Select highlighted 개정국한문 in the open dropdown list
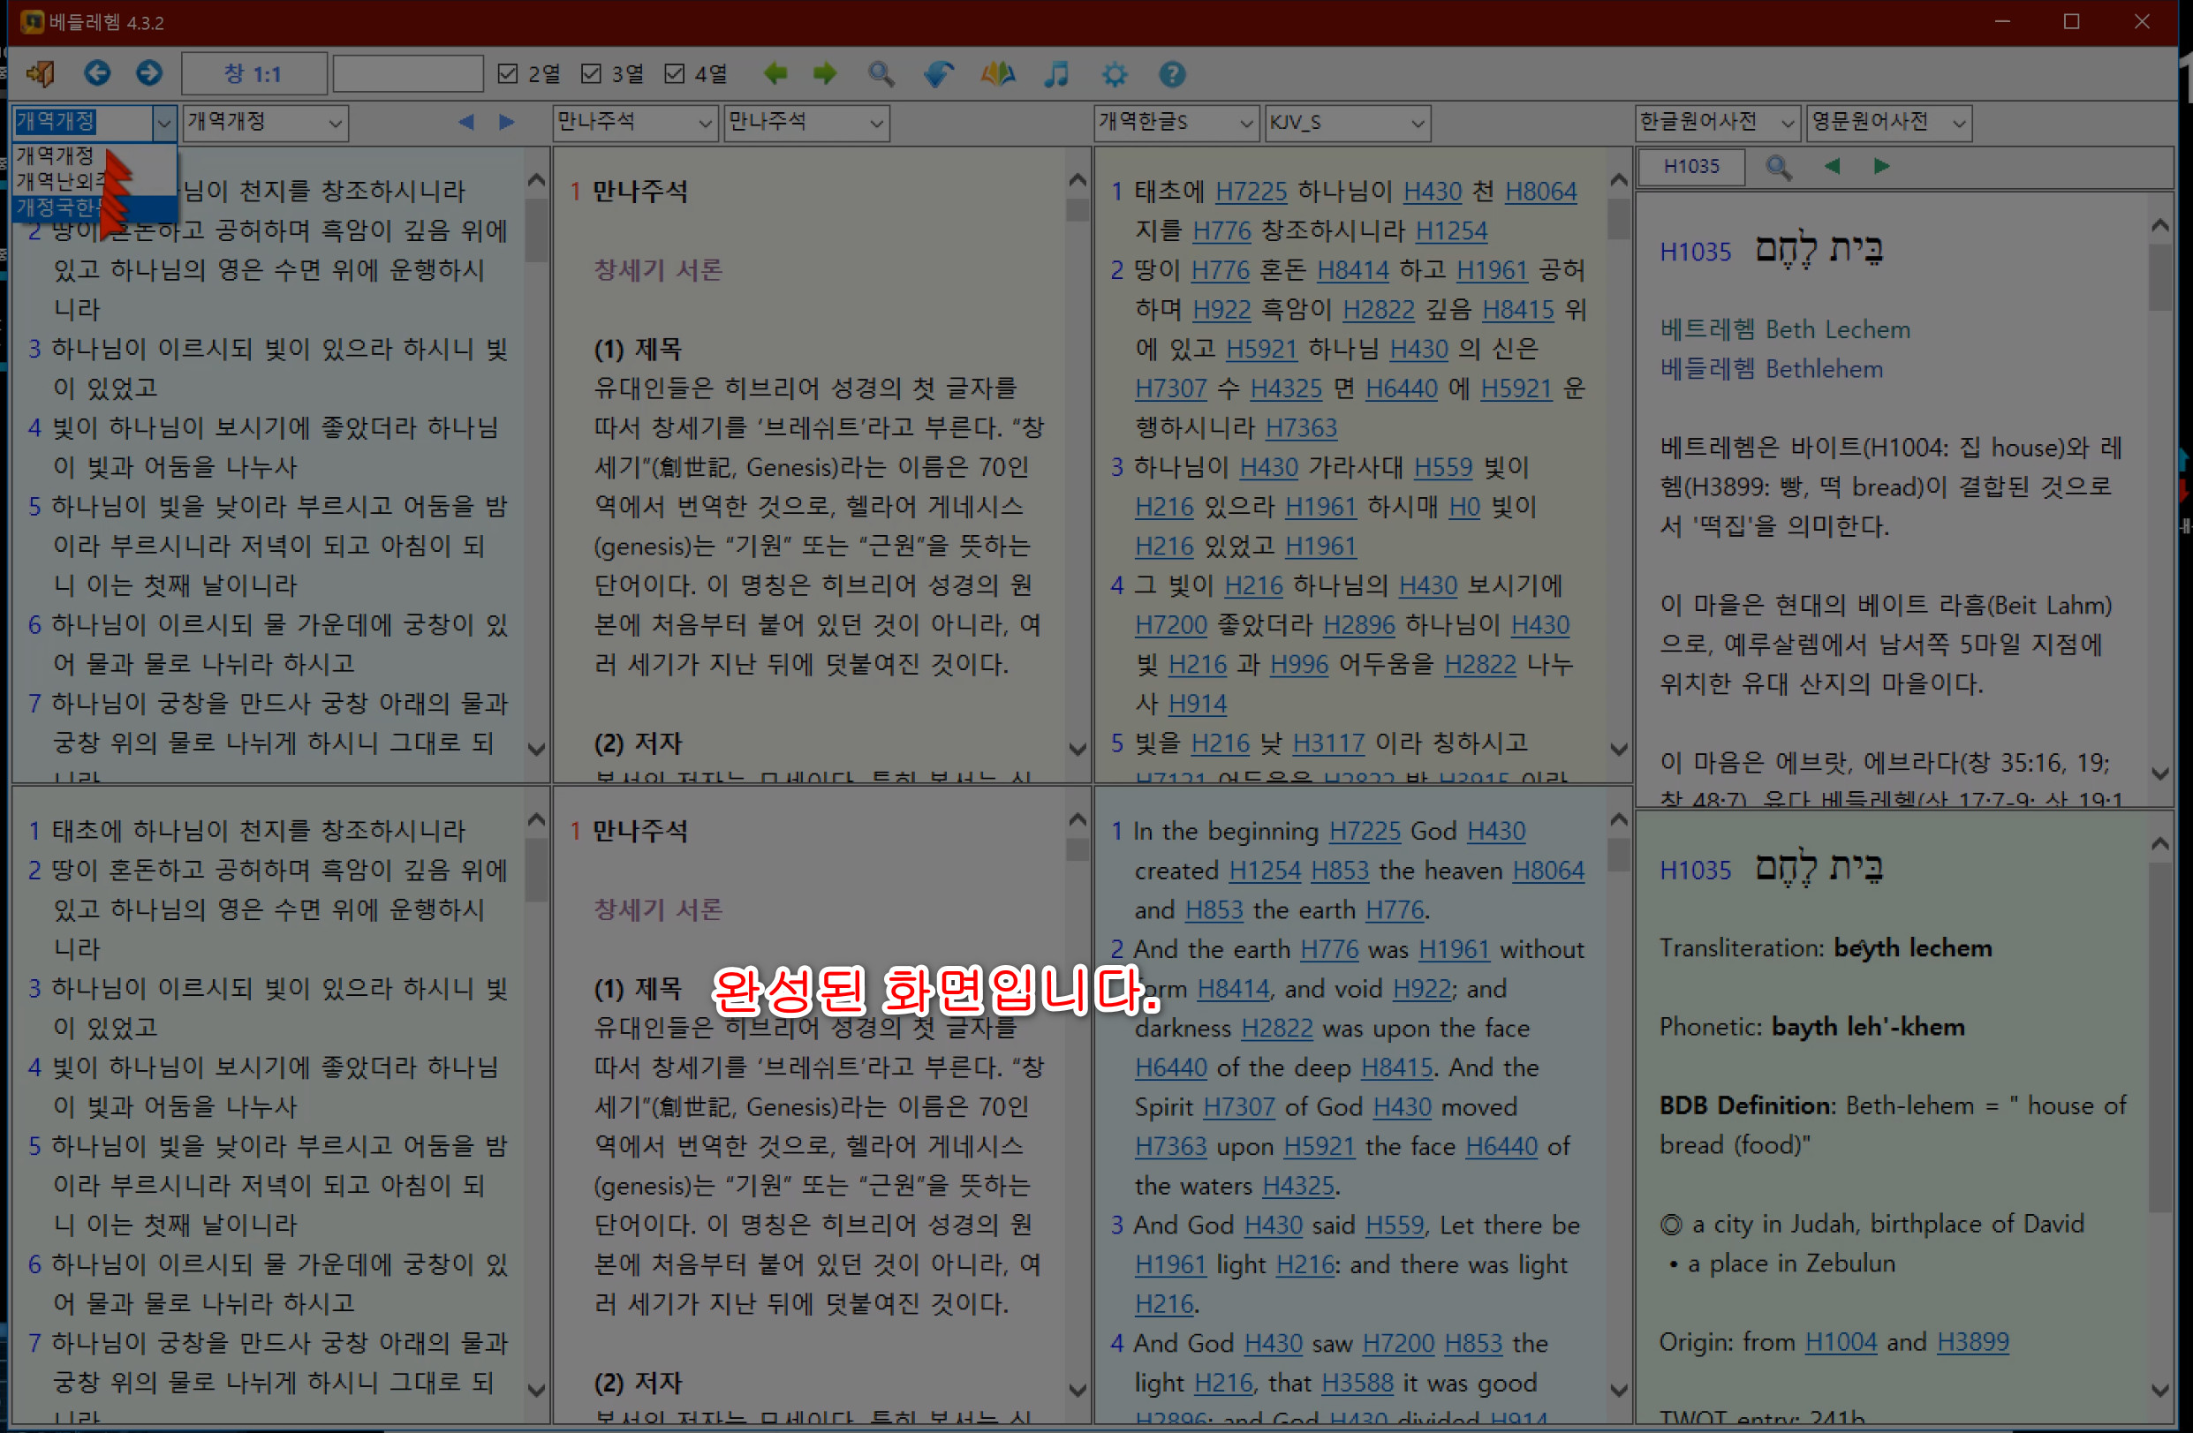Screen dimensions: 2193x1433 point(94,207)
